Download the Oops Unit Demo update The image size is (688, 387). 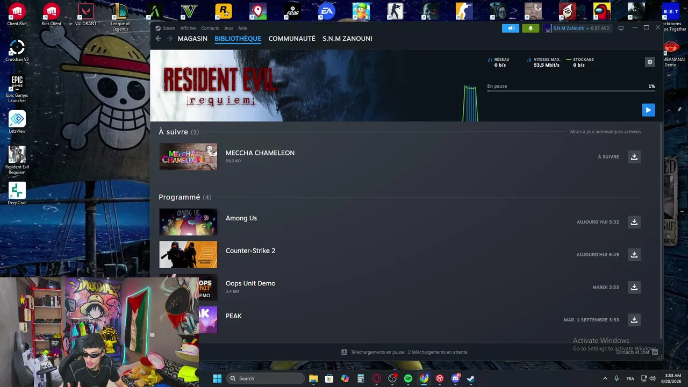pos(634,288)
